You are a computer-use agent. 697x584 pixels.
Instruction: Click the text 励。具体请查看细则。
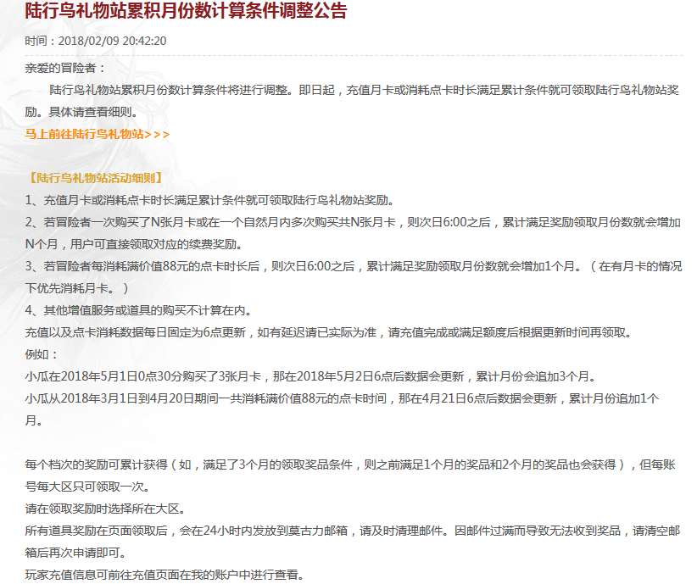point(81,112)
